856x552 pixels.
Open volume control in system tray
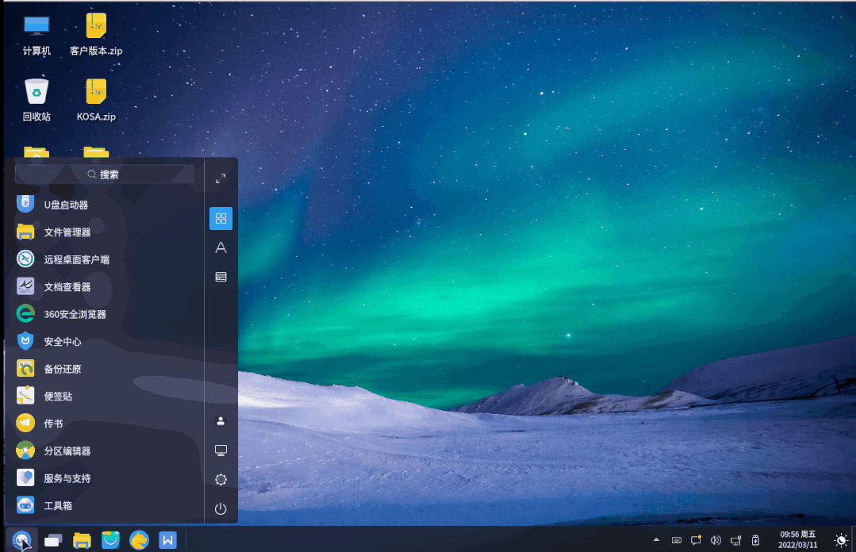tap(716, 540)
